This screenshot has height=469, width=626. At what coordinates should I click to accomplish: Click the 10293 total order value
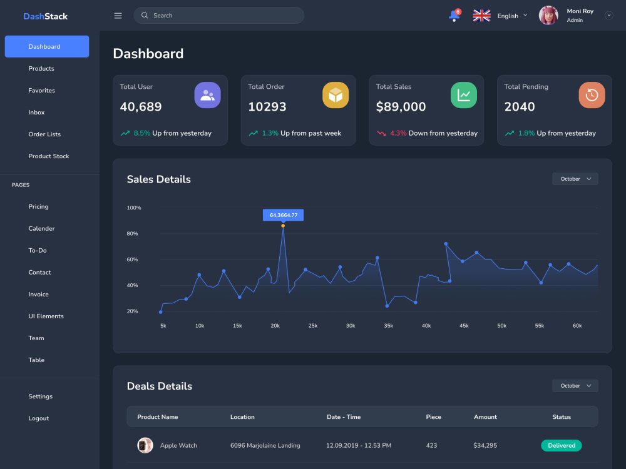267,107
